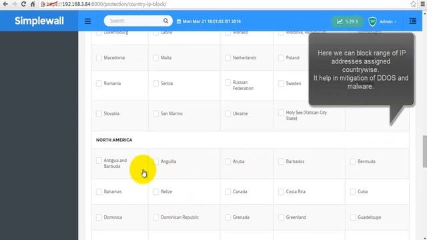Image resolution: width=427 pixels, height=240 pixels.
Task: Click the Canada country label
Action: point(240,191)
